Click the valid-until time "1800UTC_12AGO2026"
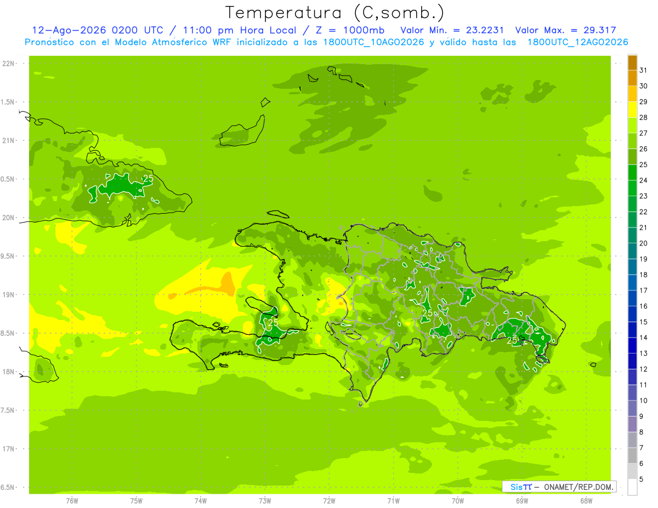The image size is (658, 508). click(577, 42)
